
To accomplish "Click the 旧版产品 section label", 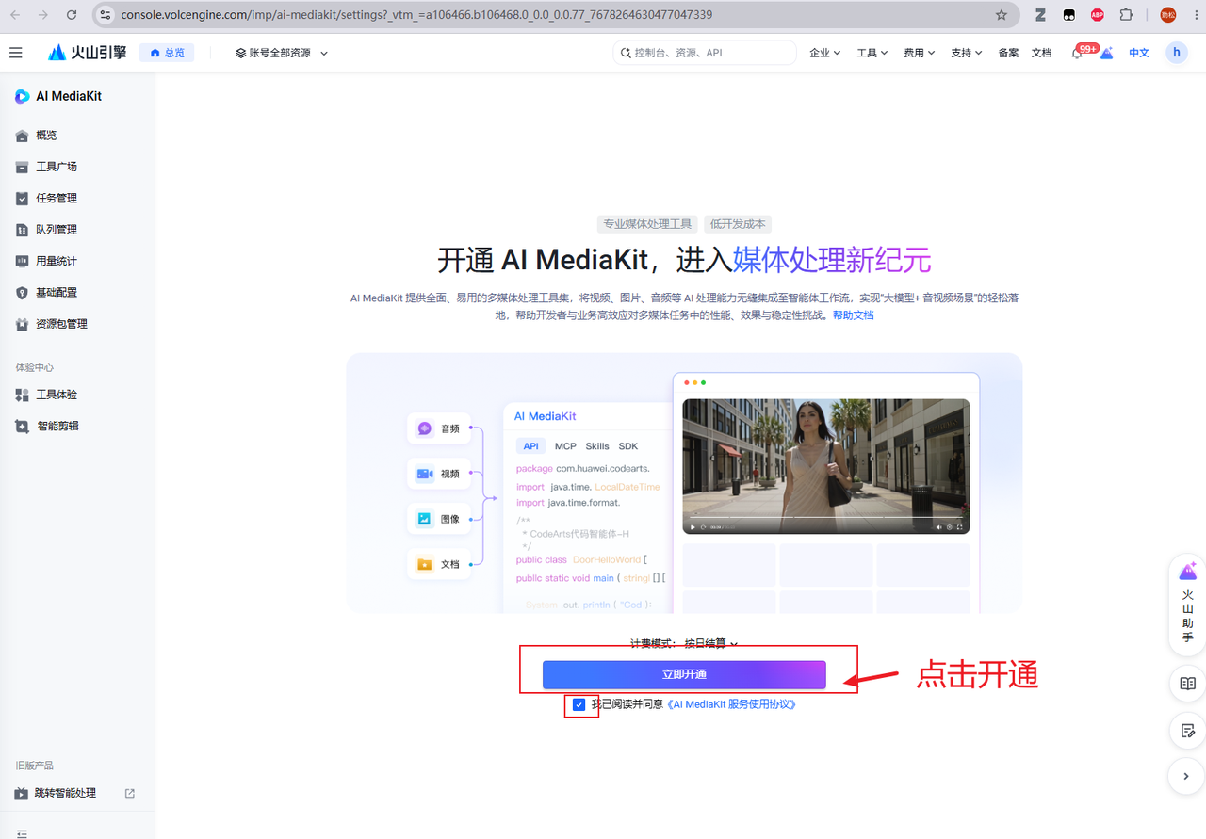I will (x=35, y=766).
